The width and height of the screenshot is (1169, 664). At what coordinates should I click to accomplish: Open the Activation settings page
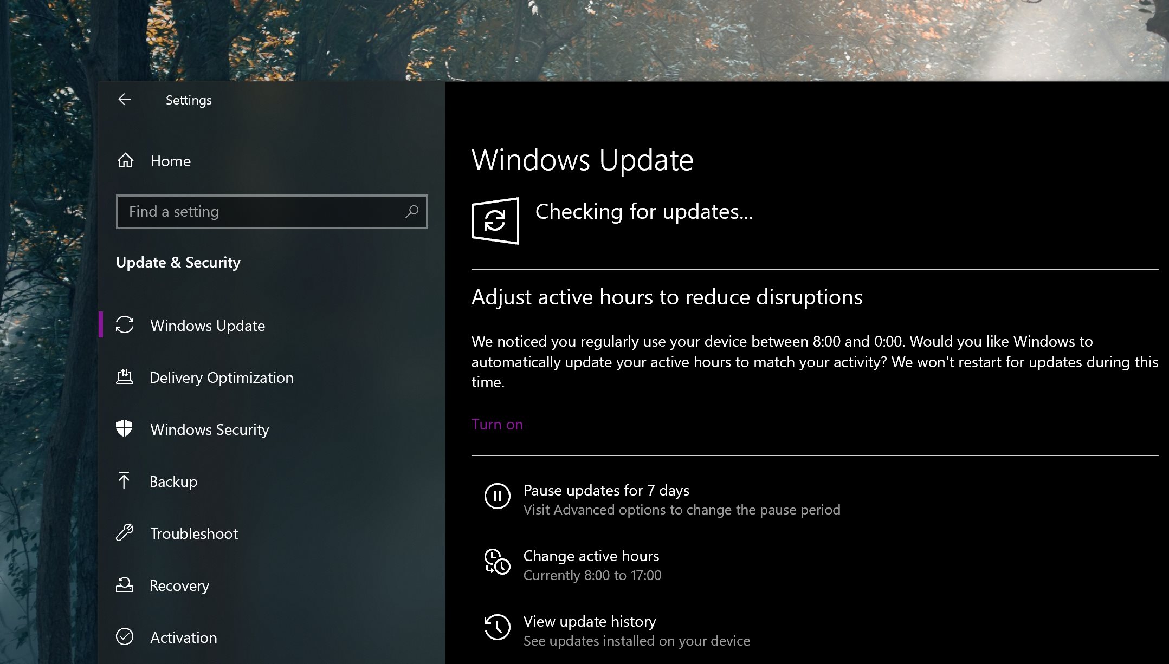click(x=271, y=637)
